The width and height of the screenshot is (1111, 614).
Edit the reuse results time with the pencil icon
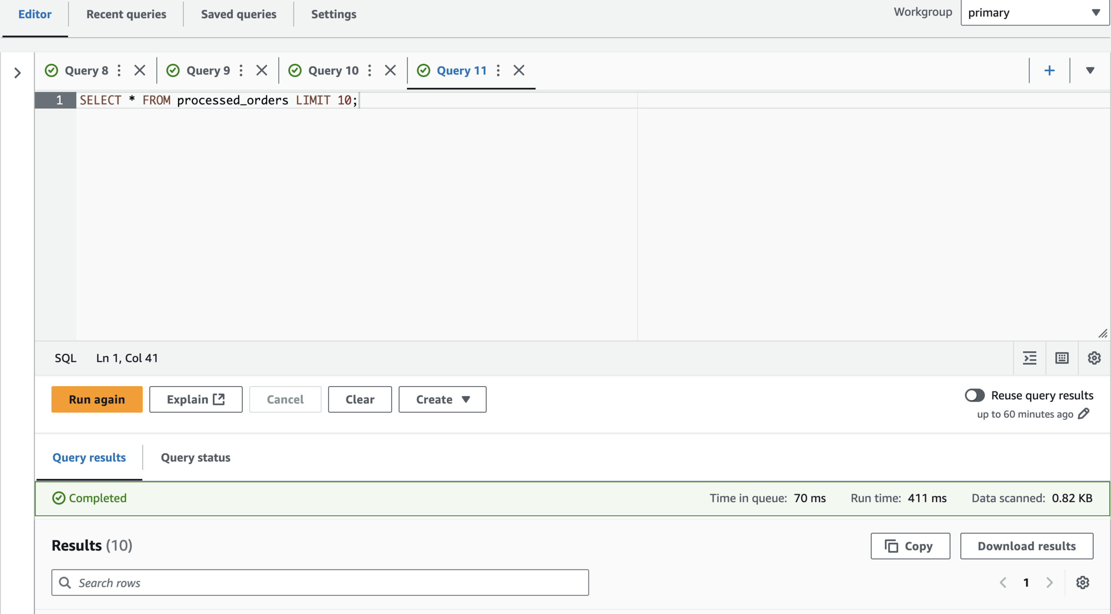1084,413
